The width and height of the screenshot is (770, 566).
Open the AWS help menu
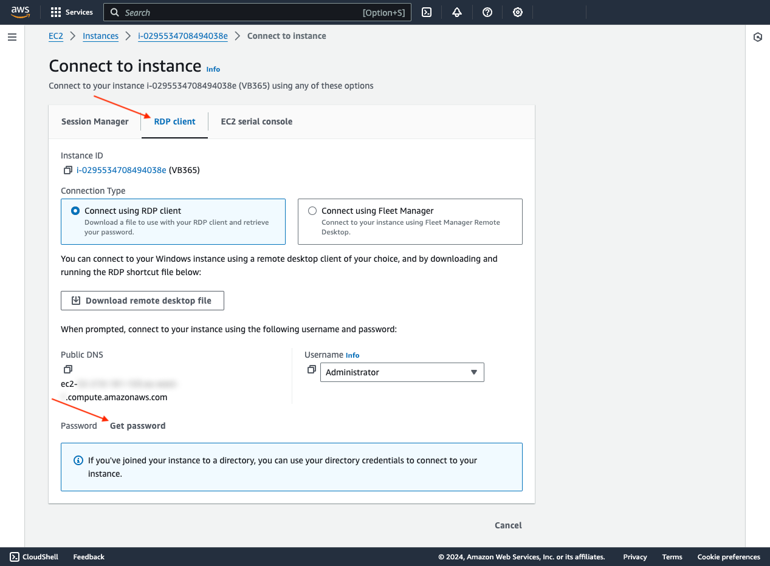[487, 12]
